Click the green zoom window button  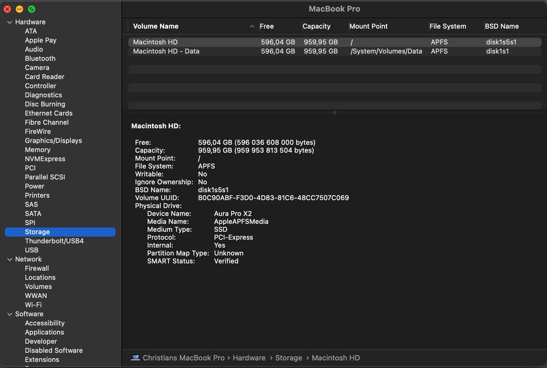click(32, 9)
